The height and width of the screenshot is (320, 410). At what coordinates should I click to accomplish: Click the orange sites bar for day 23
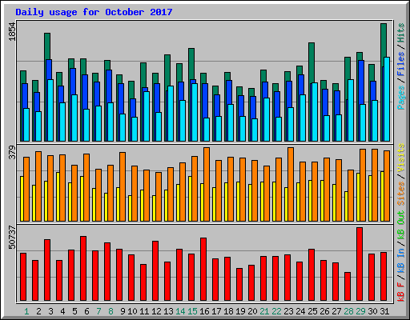pos(291,184)
